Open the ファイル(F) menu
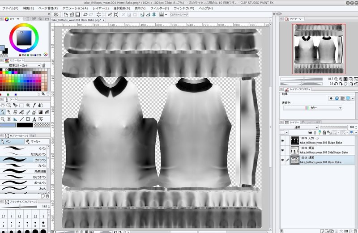This screenshot has width=358, height=233. point(10,8)
